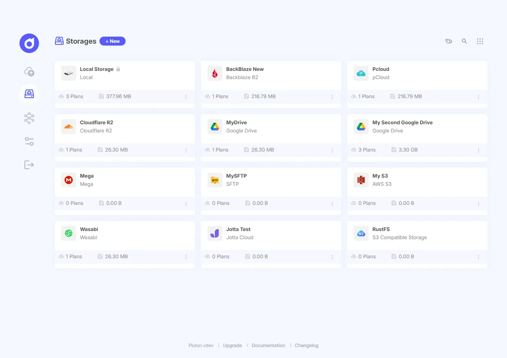The image size is (507, 358).
Task: Open three-dot menu on MyDrive card
Action: [x=332, y=150]
